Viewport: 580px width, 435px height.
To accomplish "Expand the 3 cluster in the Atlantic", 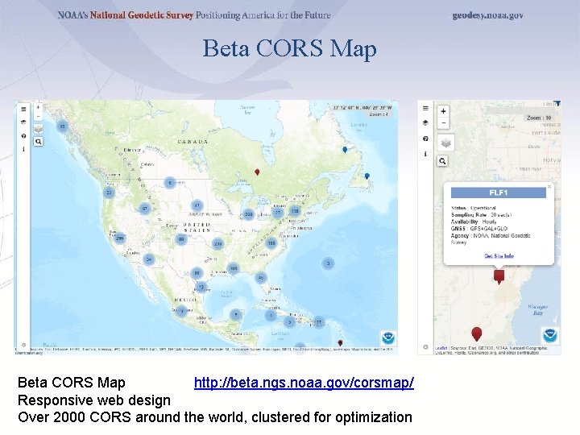I will pyautogui.click(x=328, y=263).
